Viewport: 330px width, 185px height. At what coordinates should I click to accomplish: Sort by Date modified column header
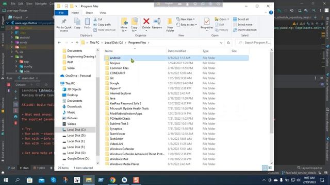pyautogui.click(x=177, y=51)
